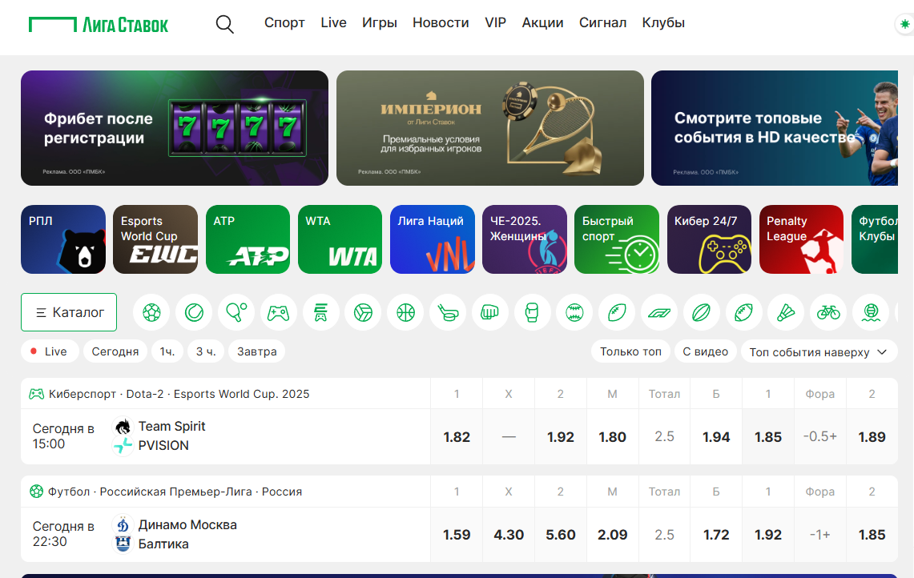This screenshot has height=578, width=914.
Task: Select the ice hockey stick icon
Action: pyautogui.click(x=448, y=313)
